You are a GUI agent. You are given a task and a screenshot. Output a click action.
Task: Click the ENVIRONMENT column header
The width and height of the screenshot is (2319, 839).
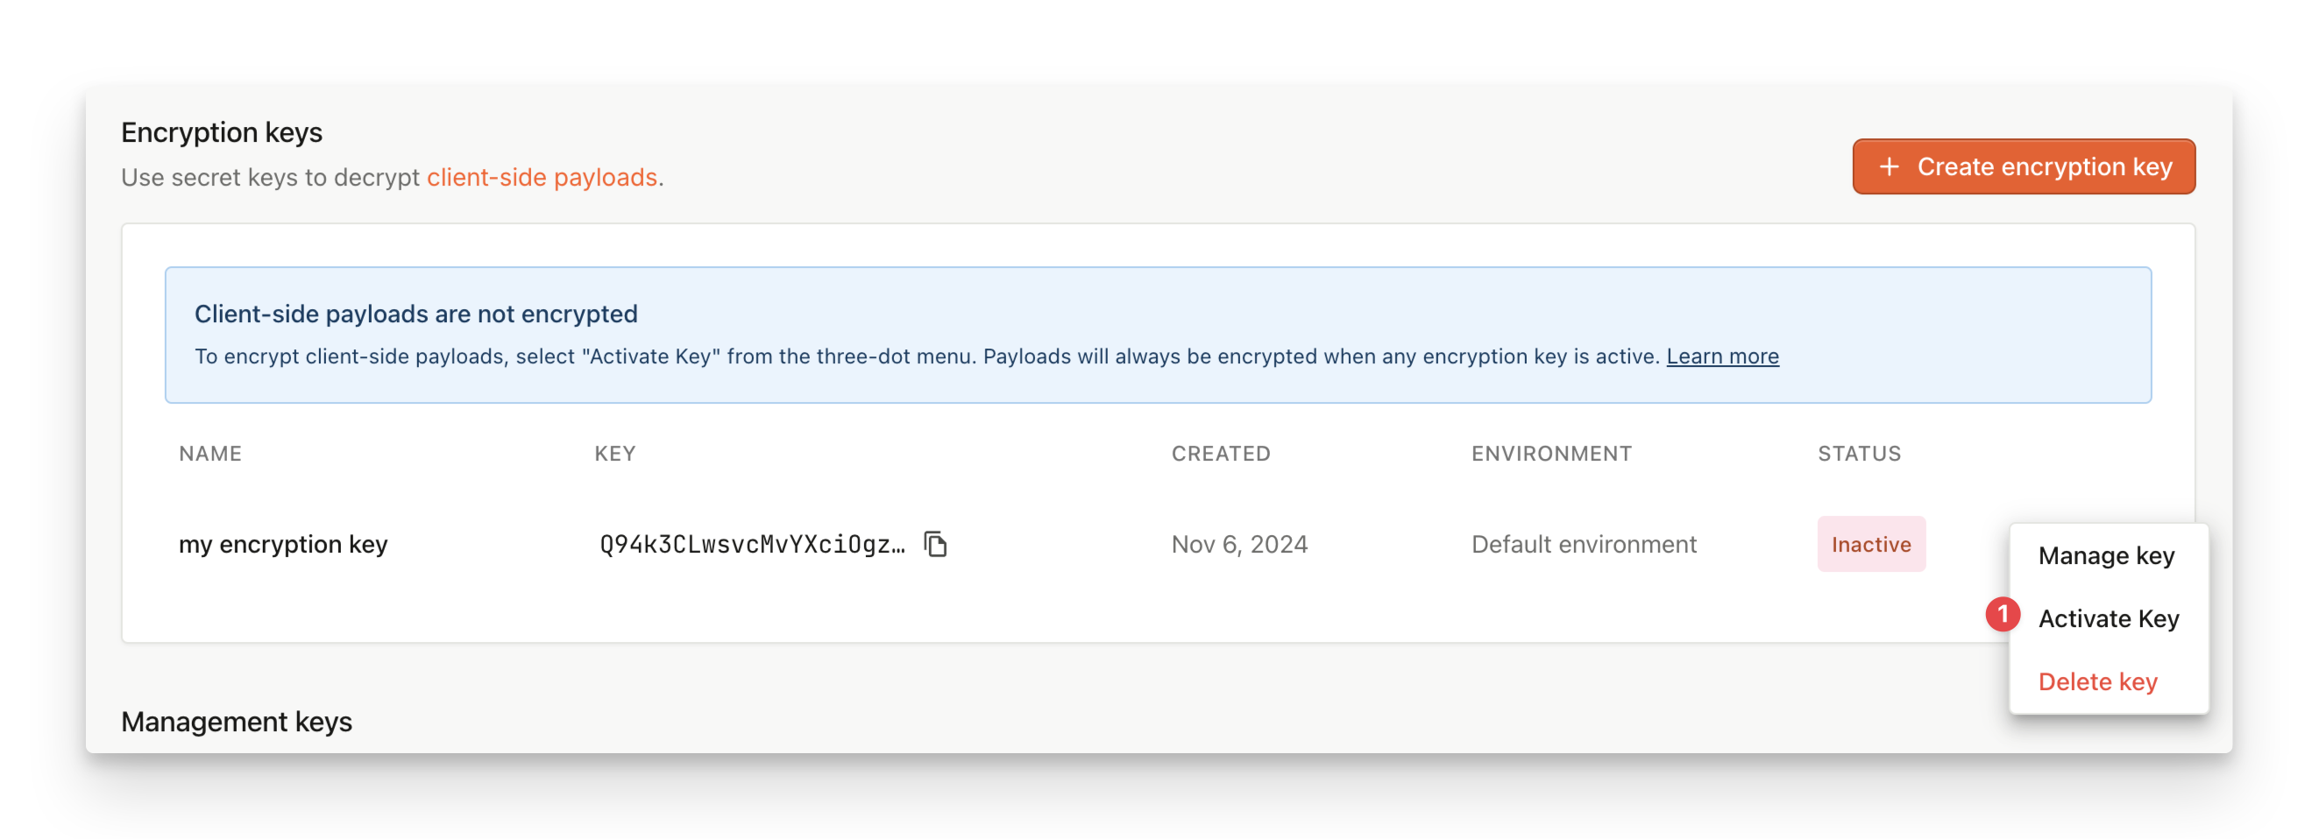pyautogui.click(x=1551, y=455)
